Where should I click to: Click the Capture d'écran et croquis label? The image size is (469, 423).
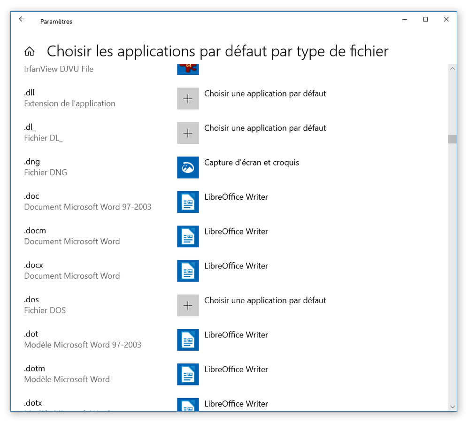(x=251, y=163)
